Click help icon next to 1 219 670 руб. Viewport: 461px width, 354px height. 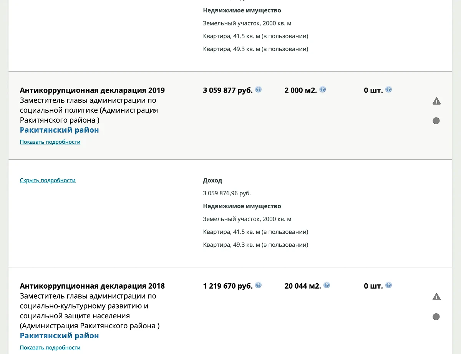(x=258, y=285)
